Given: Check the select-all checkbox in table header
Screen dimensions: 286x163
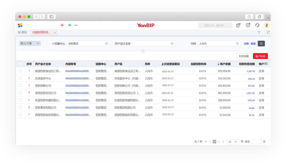Looking at the screenshot, I should (x=20, y=64).
